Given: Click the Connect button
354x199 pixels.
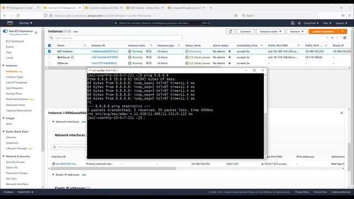Looking at the screenshot, I should click(246, 32).
